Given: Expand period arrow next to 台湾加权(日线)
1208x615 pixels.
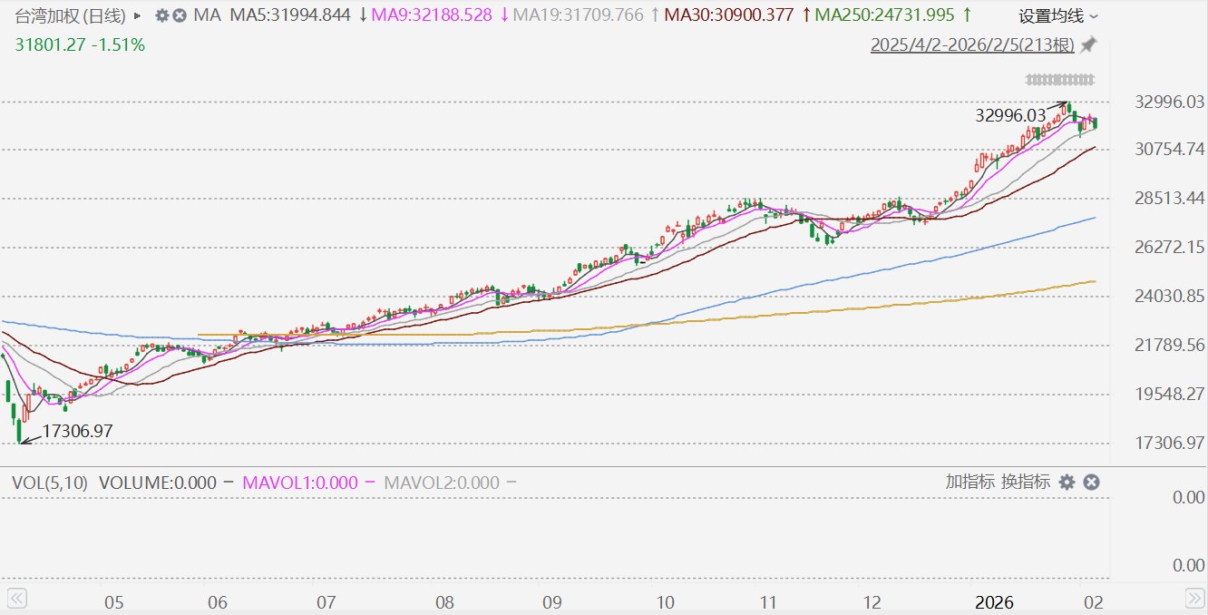Looking at the screenshot, I should pyautogui.click(x=137, y=15).
